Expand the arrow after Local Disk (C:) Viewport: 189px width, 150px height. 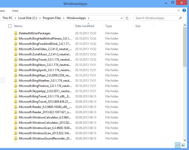click(x=40, y=18)
